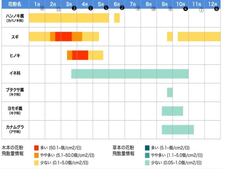Select the 9月 column header
Image resolution: width=227 pixels, height=169 pixels.
click(164, 4)
